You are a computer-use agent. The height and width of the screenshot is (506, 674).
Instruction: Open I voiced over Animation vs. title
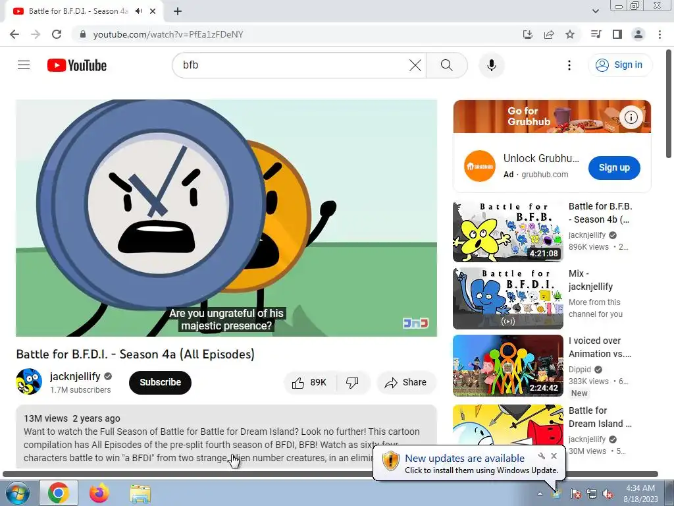(600, 347)
